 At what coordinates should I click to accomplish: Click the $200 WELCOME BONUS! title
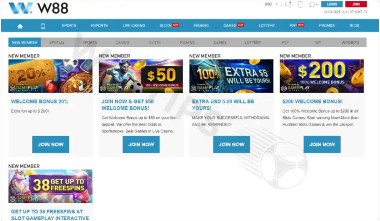pyautogui.click(x=312, y=101)
